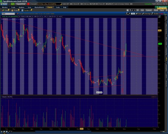
Task: Click the share chart icon
Action: coord(127,14)
